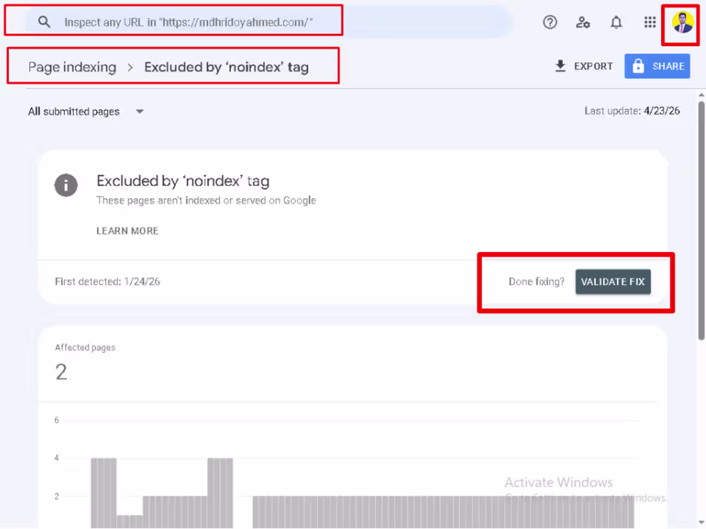Click the 'Excluded by 'noindex' tag' card heading
706x529 pixels.
click(x=183, y=181)
